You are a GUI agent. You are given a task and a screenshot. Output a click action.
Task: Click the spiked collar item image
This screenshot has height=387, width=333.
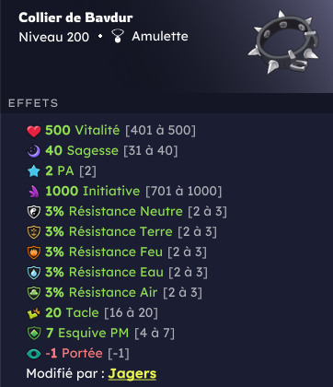[x=283, y=42]
